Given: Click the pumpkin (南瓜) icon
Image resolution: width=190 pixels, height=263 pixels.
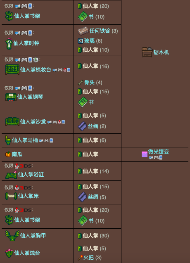Looking at the screenshot, I should point(8,154).
